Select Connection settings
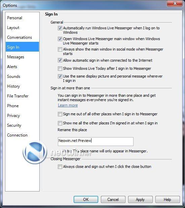The height and width of the screenshot is (208, 185). [22, 135]
